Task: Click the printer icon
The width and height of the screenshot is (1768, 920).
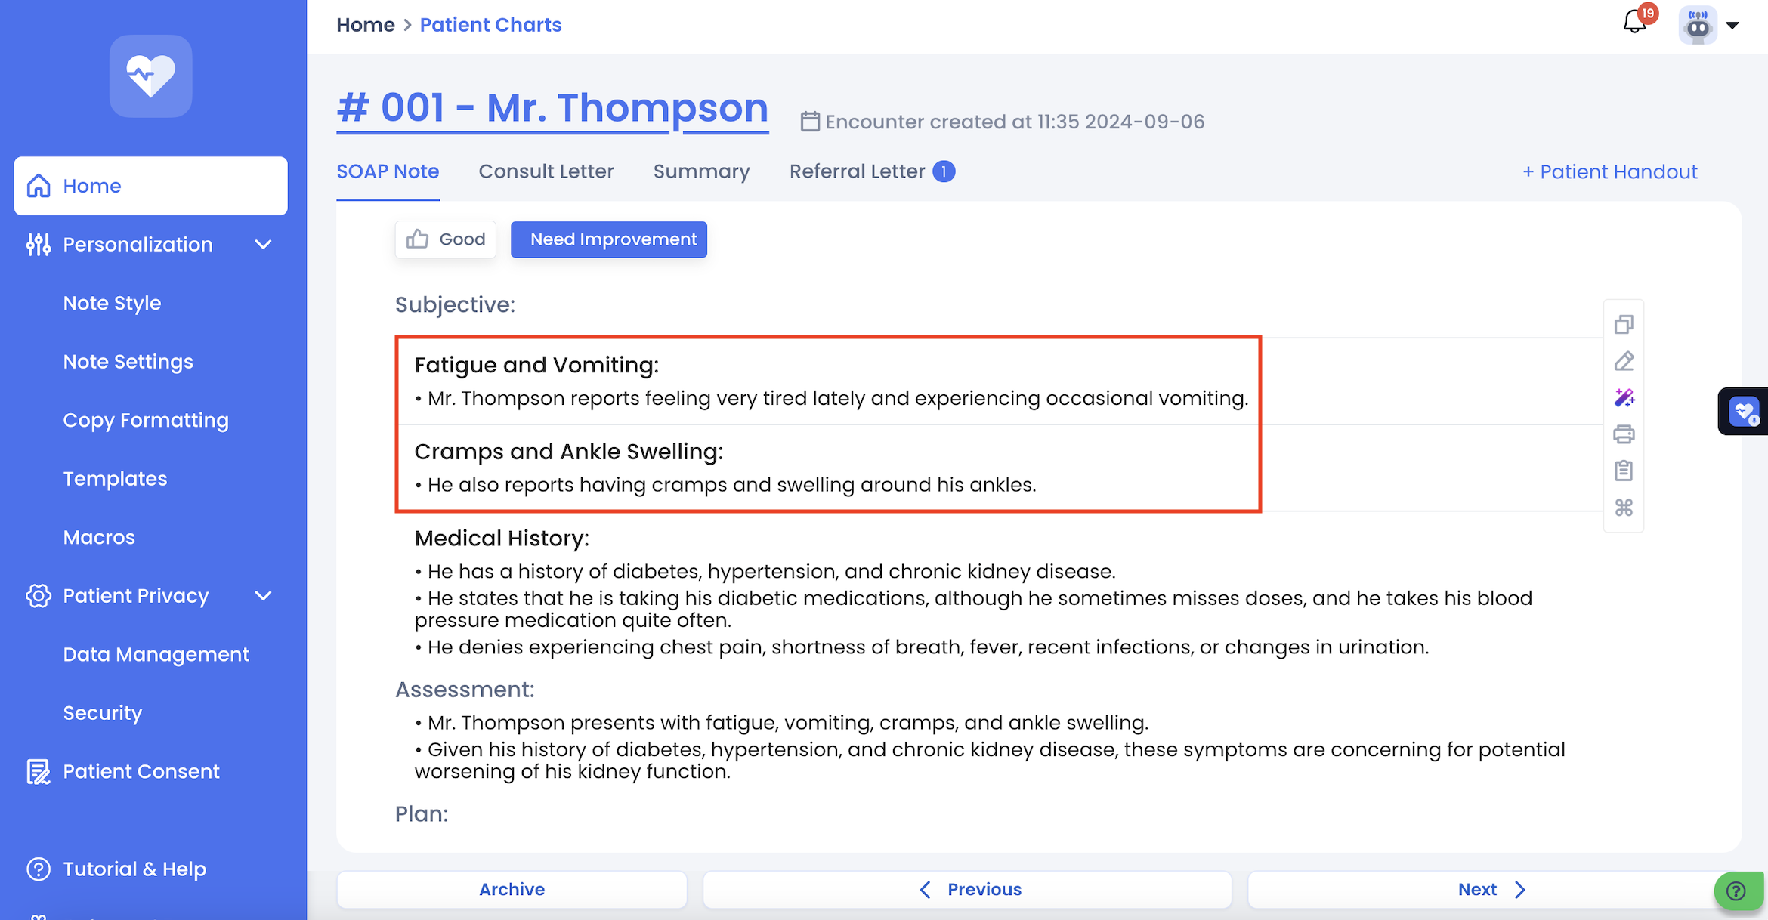Action: pos(1624,434)
